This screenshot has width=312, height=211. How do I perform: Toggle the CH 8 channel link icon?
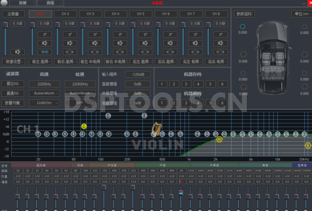click(x=221, y=51)
